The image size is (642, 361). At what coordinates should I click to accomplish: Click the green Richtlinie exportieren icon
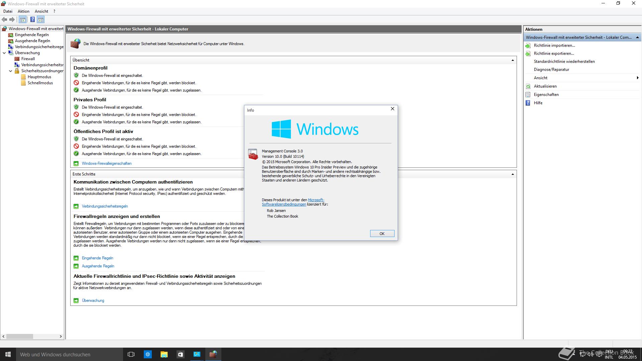528,53
